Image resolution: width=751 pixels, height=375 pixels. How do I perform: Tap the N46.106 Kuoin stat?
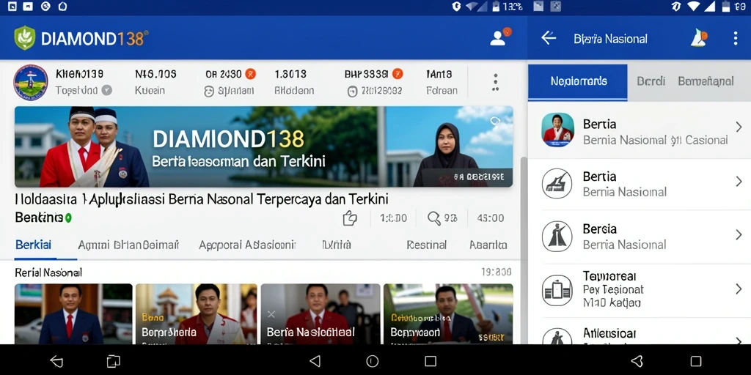click(x=155, y=82)
